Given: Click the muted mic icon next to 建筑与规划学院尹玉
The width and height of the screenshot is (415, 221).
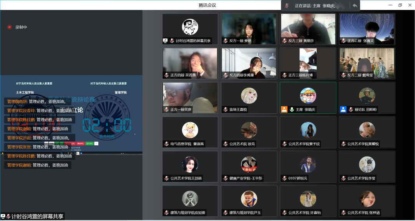Looking at the screenshot, I should tap(225, 213).
